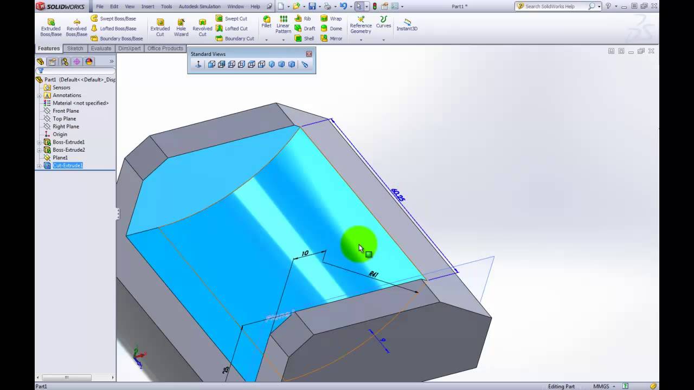694x390 pixels.
Task: Activate the Revolved Cut tool
Action: (202, 28)
